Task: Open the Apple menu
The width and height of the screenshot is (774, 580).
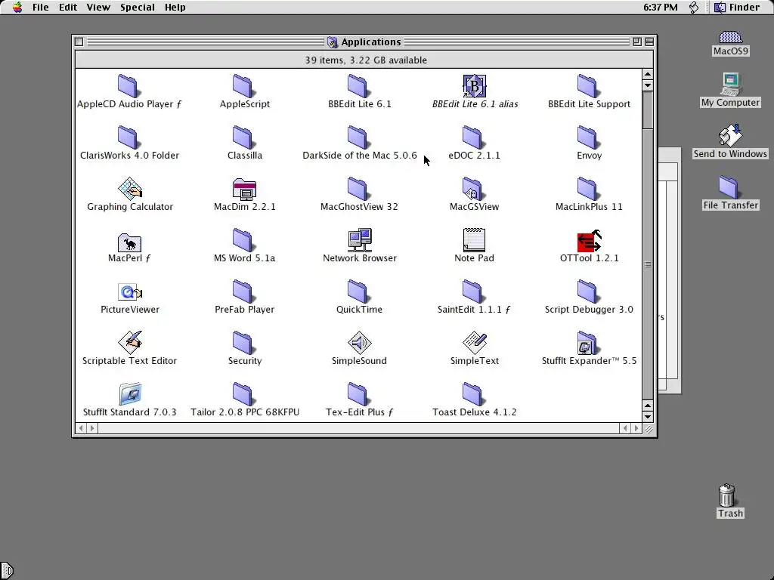Action: pyautogui.click(x=17, y=7)
